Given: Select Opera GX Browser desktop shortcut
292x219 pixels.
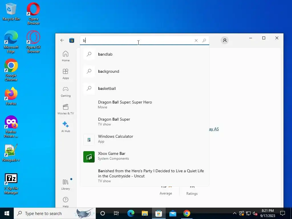Looking at the screenshot, I should (x=33, y=42).
